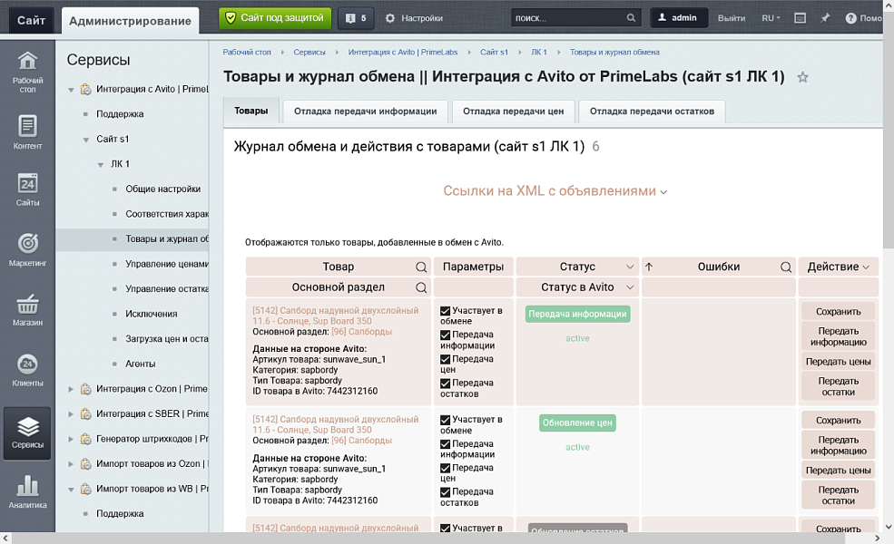The image size is (894, 544).
Task: Click the favorite star next to page title
Action: tap(802, 78)
